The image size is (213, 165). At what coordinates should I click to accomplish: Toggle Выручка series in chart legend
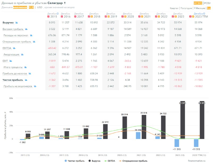coord(95,161)
